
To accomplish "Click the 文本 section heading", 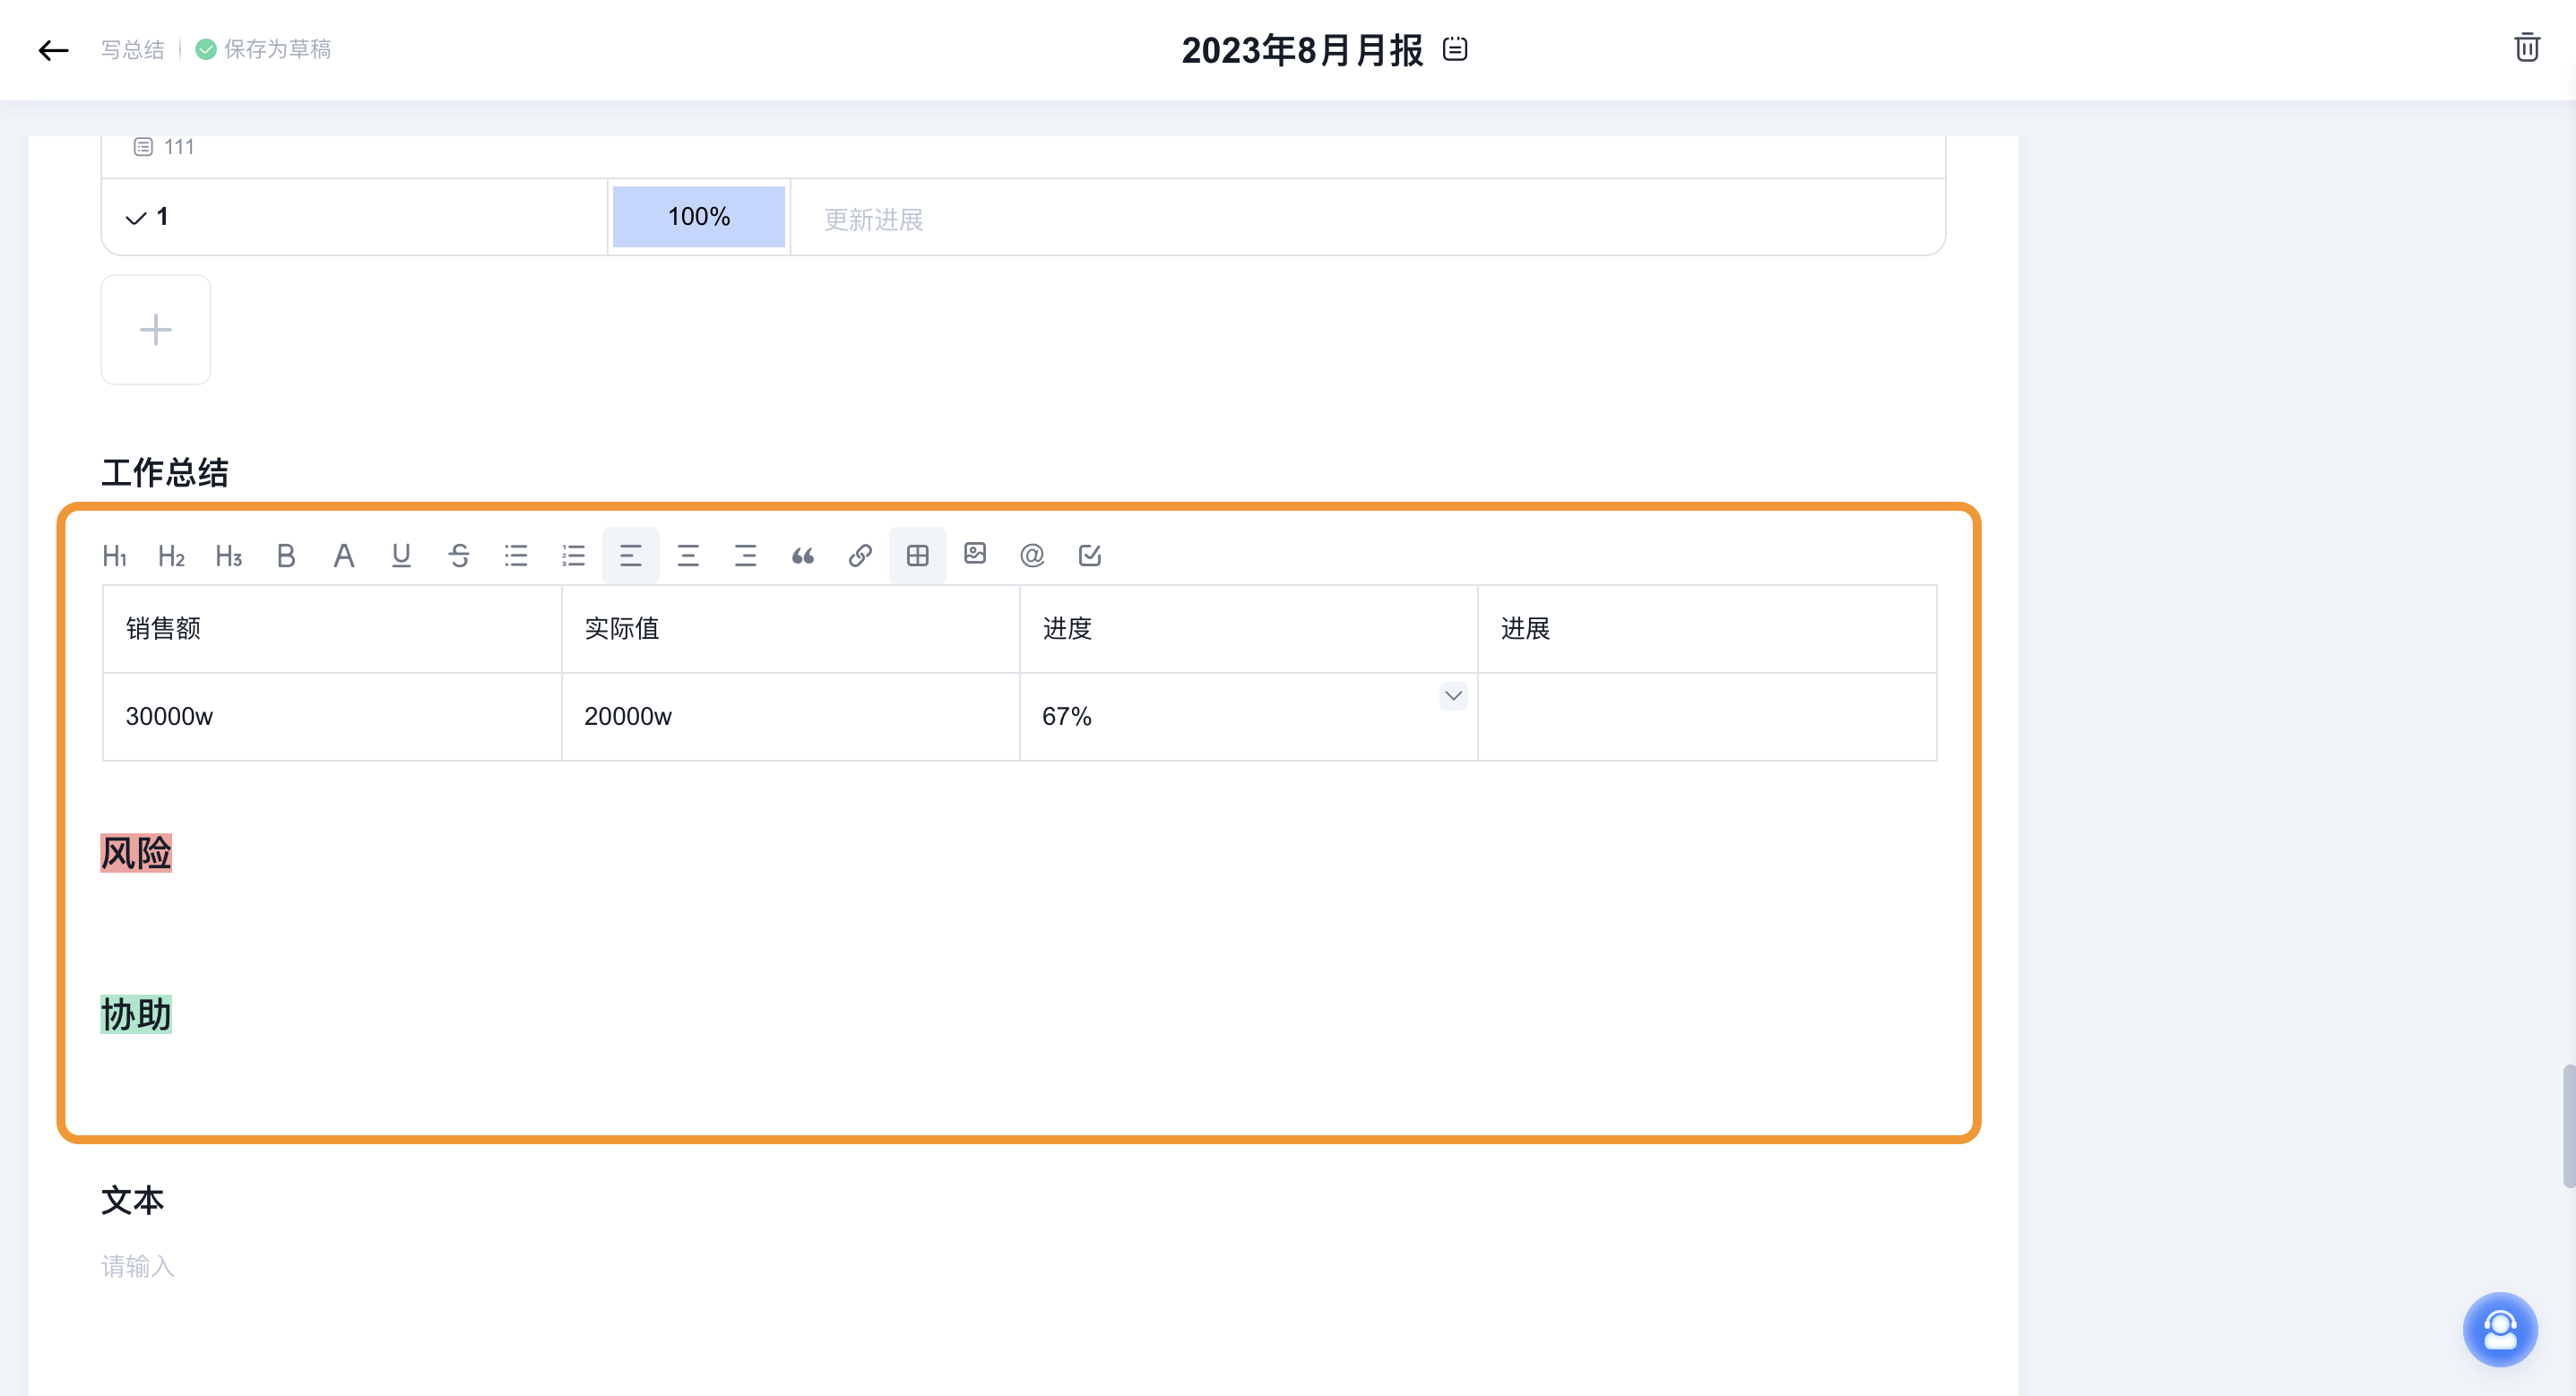I will pos(132,1200).
